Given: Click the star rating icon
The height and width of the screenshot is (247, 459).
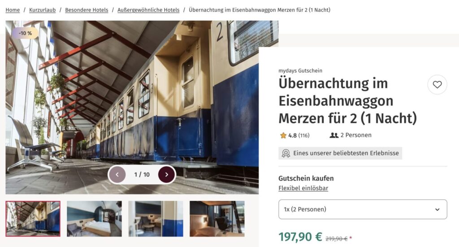Looking at the screenshot, I should 283,135.
